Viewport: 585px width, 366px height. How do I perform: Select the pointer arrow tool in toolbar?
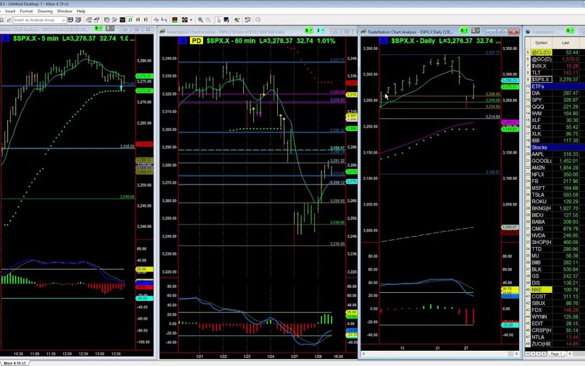pyautogui.click(x=219, y=20)
